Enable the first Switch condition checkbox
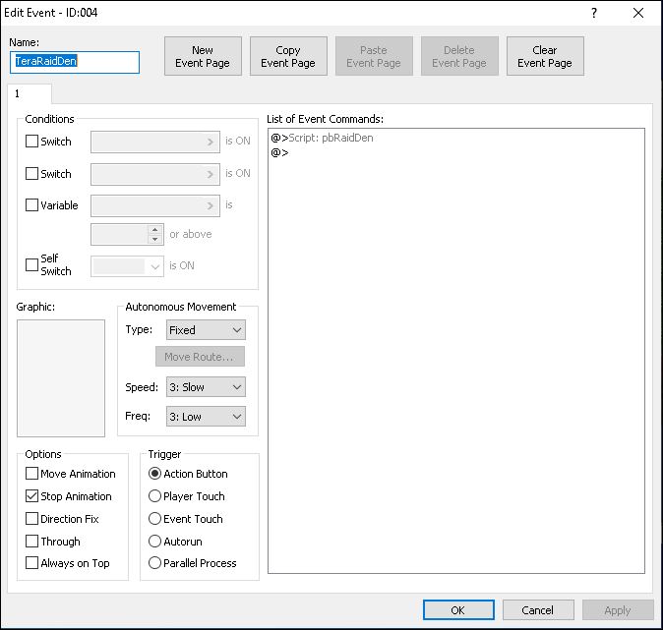 pos(32,142)
